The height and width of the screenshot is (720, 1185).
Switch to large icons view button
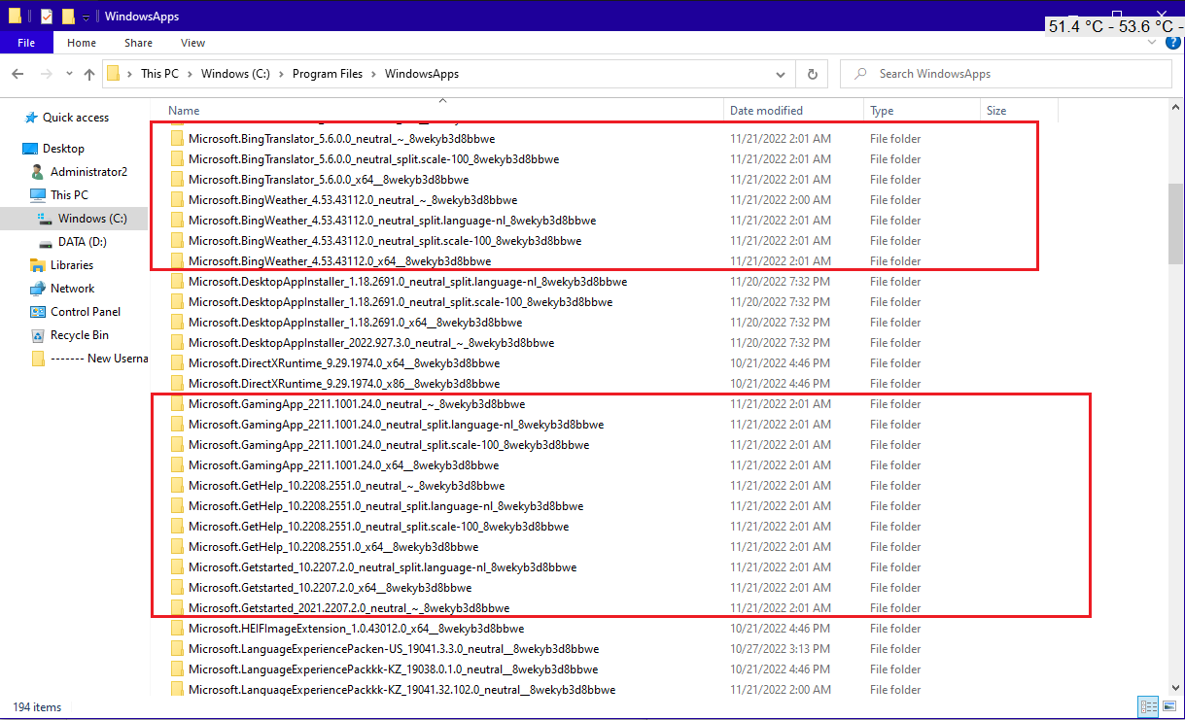(1169, 706)
